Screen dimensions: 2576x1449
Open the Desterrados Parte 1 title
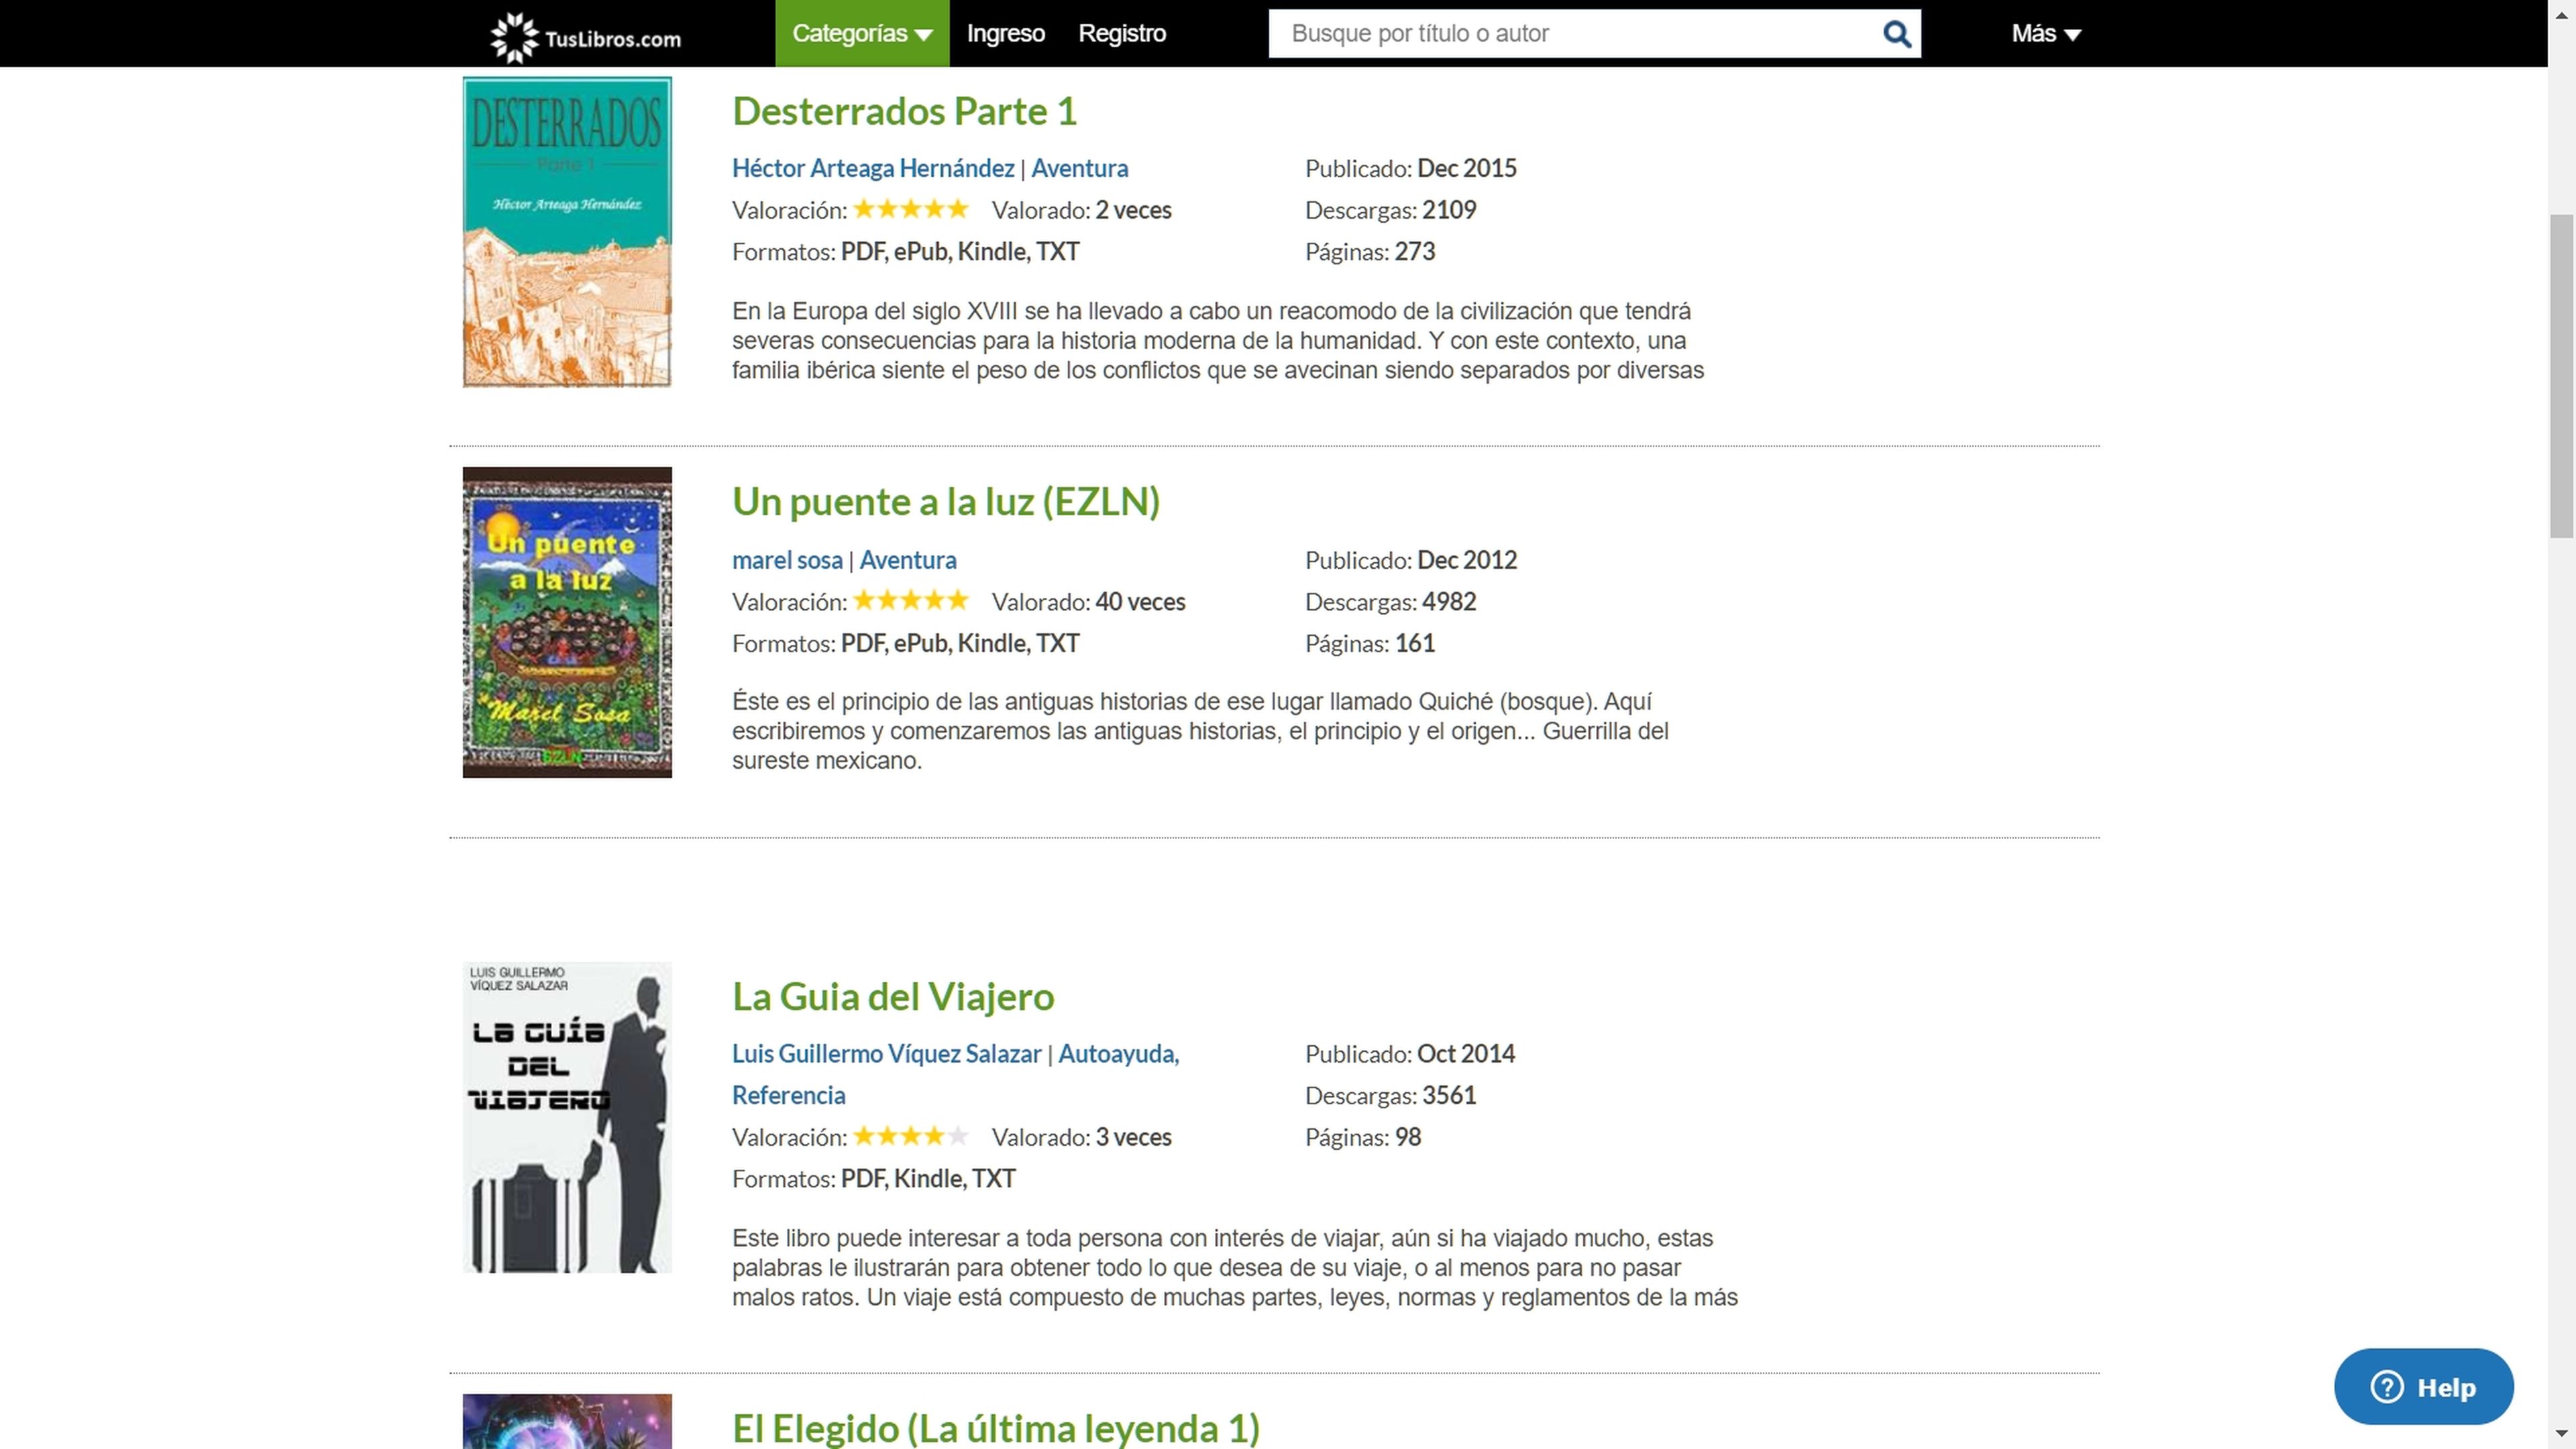point(904,111)
